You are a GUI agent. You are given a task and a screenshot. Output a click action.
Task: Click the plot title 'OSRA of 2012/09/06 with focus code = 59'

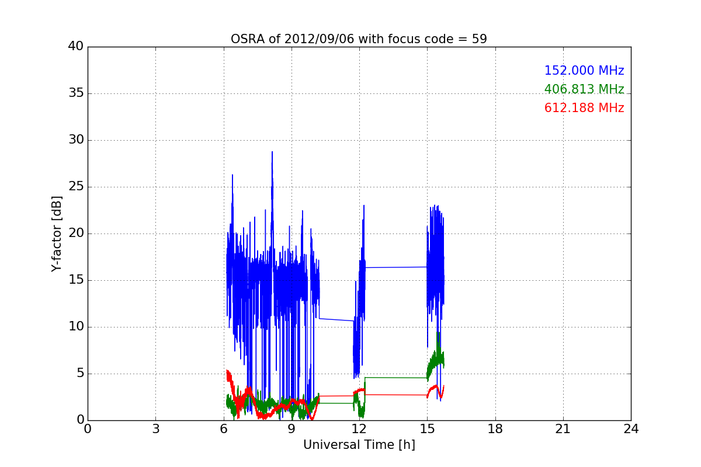(359, 39)
